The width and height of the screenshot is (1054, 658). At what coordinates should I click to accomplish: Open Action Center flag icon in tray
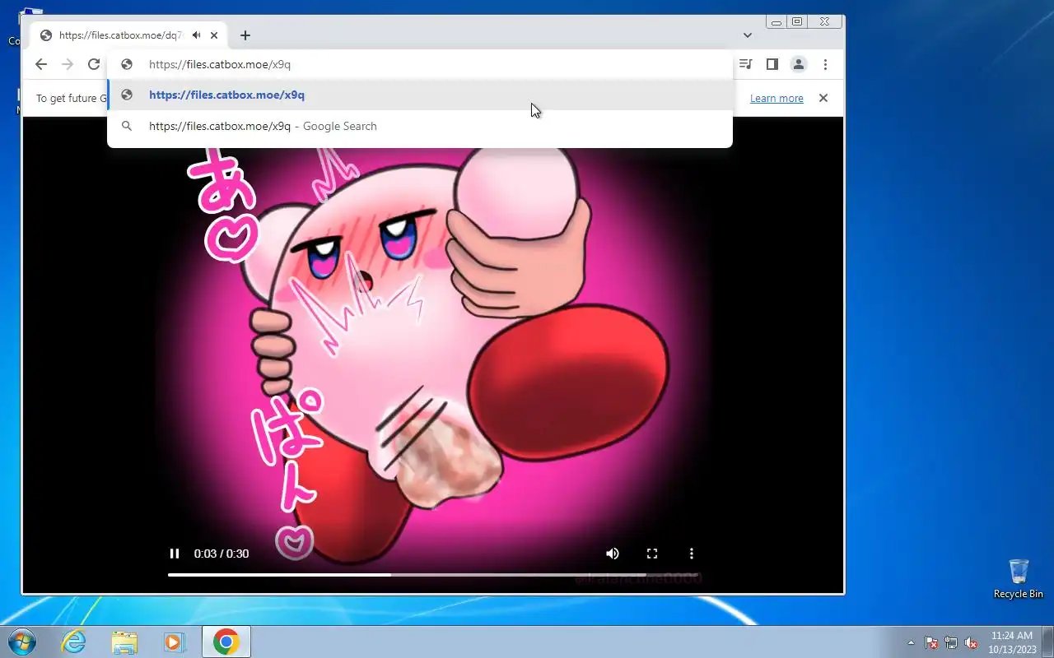click(931, 642)
